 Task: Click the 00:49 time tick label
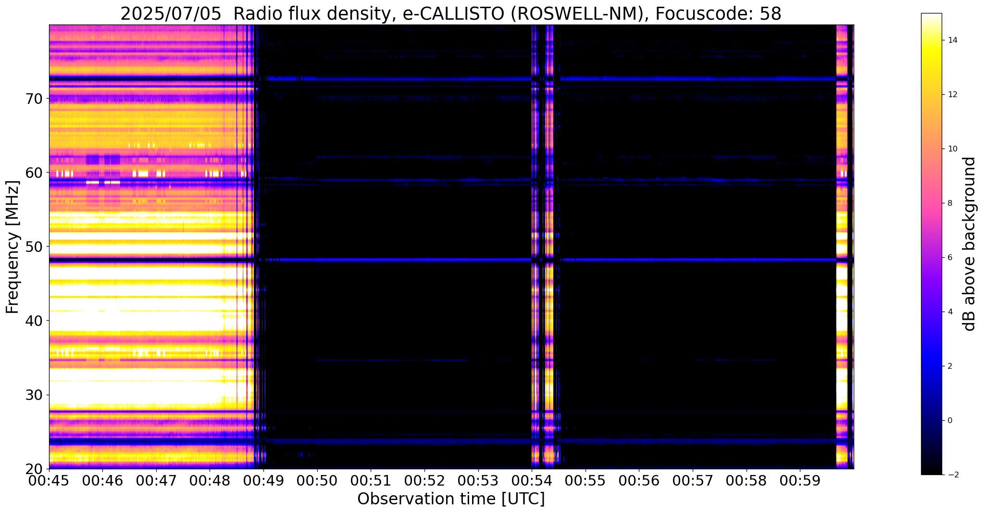(x=263, y=480)
